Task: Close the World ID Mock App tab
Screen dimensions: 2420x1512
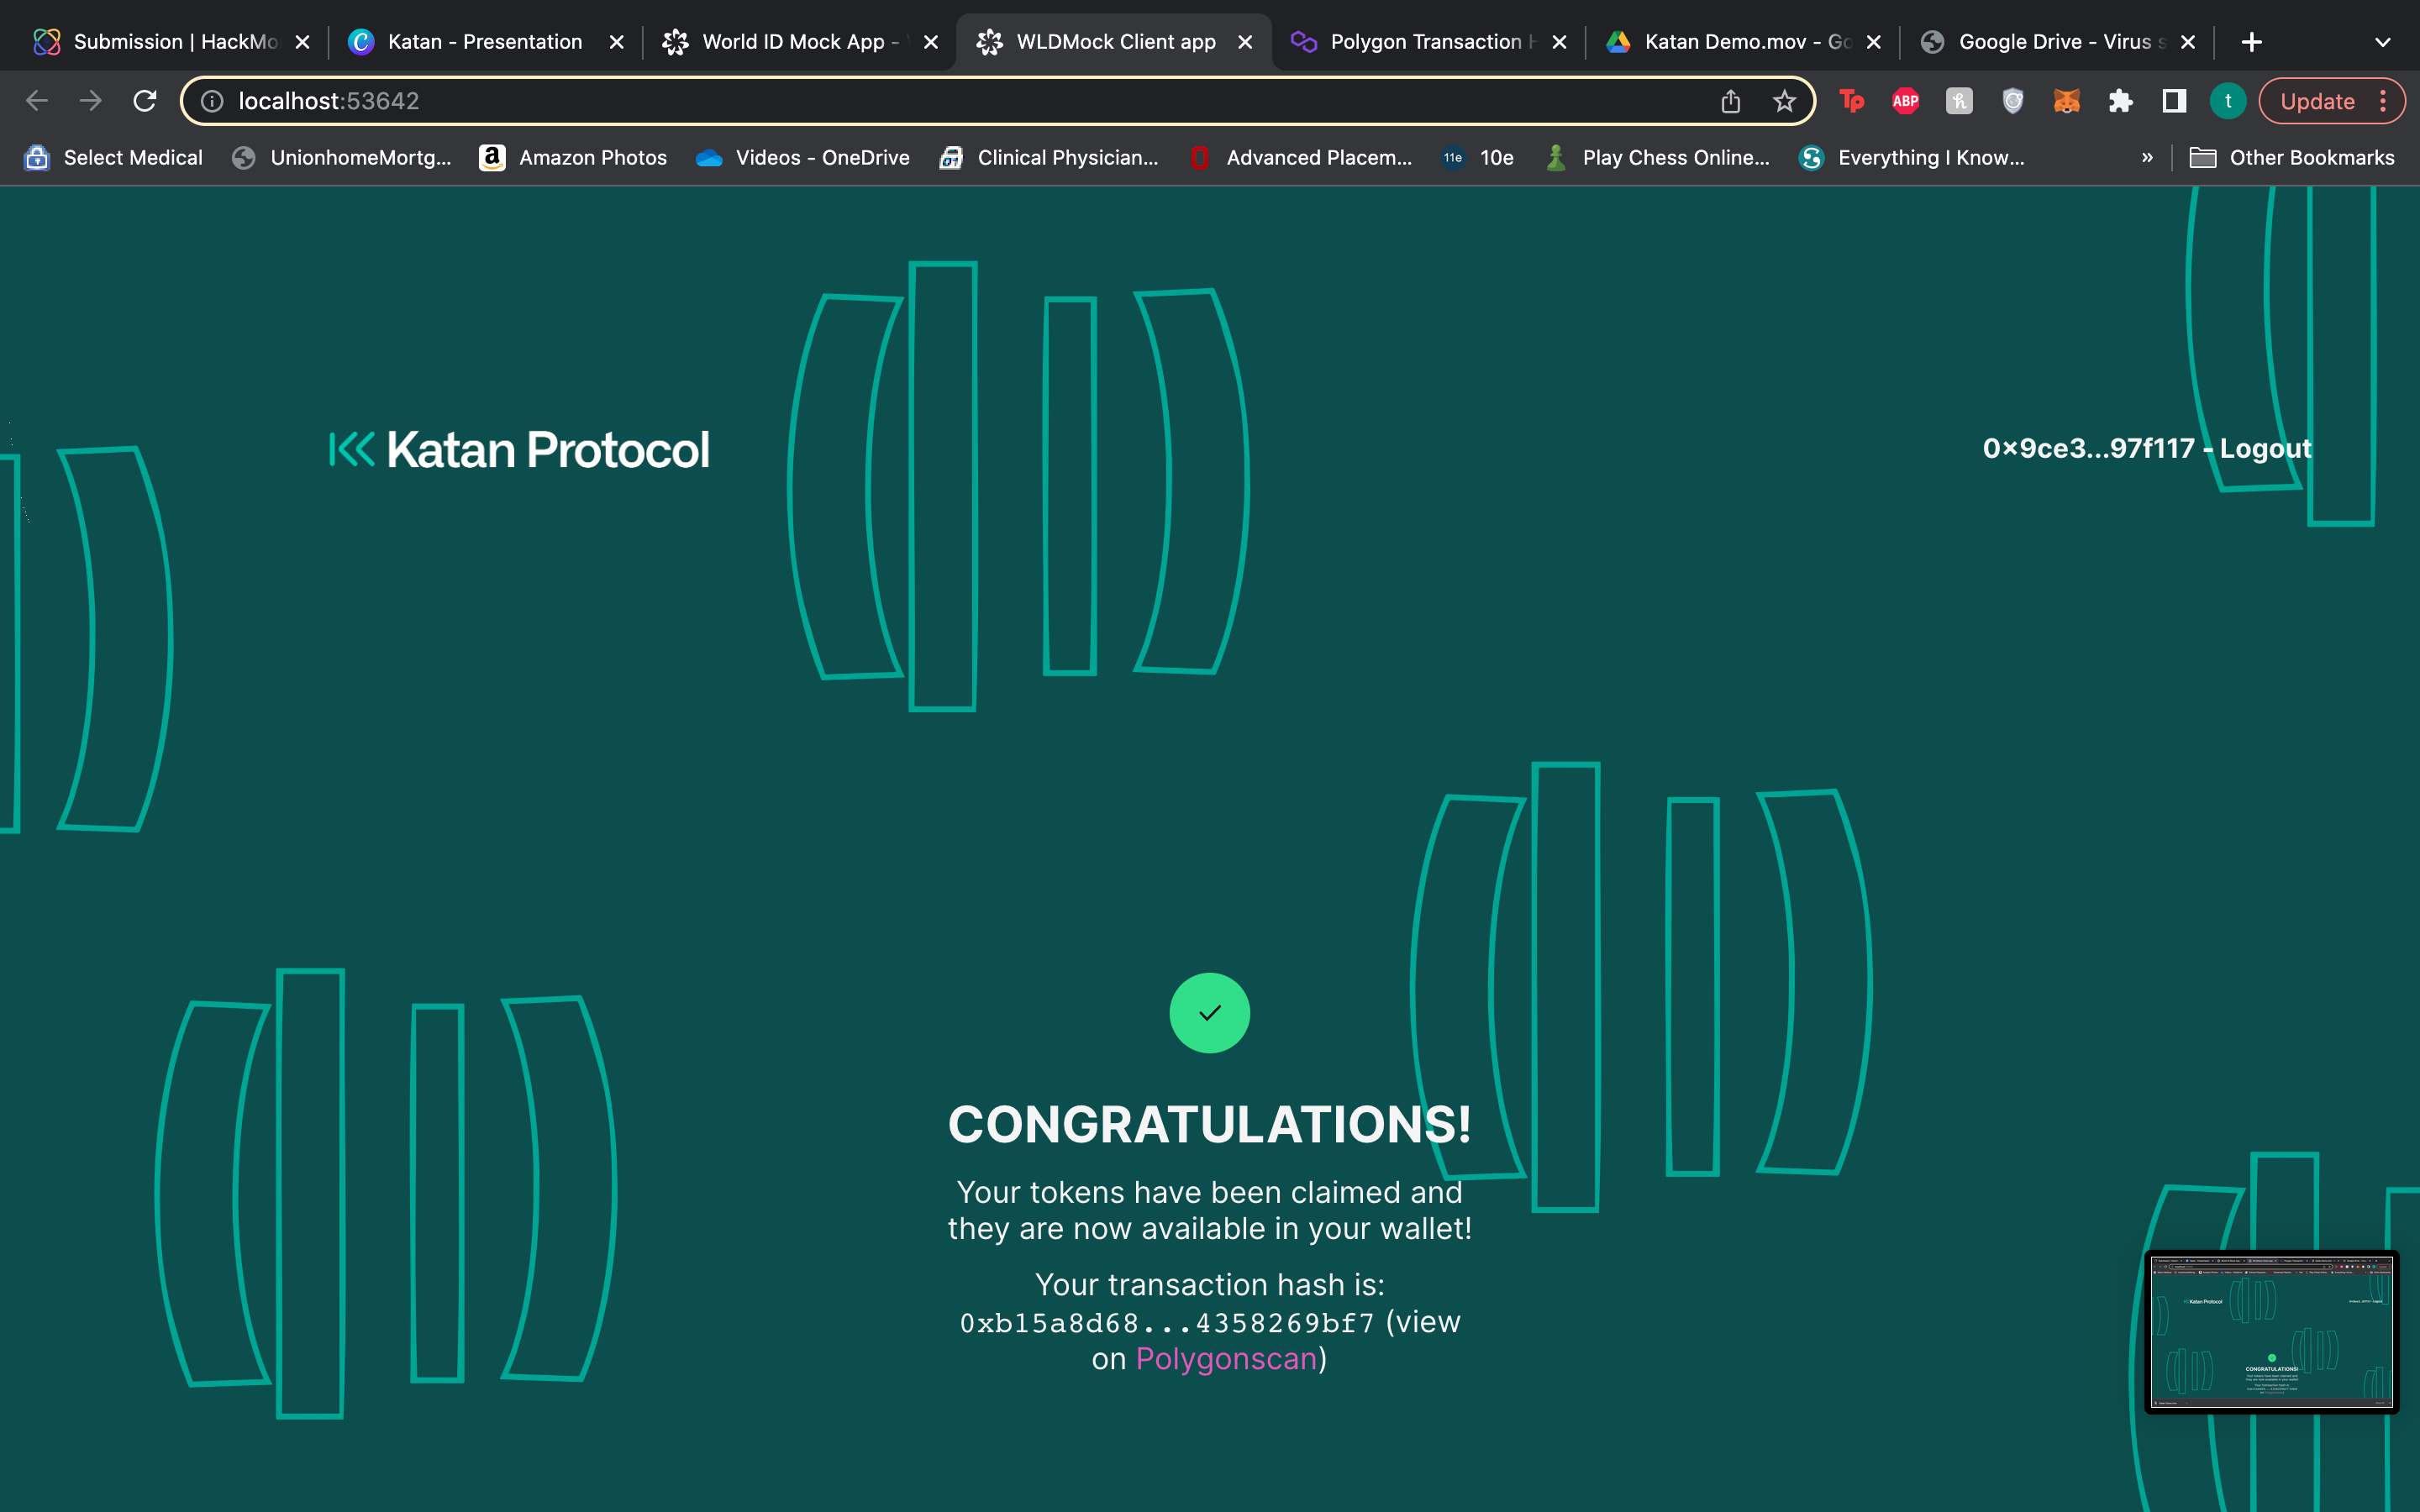Action: 931,42
